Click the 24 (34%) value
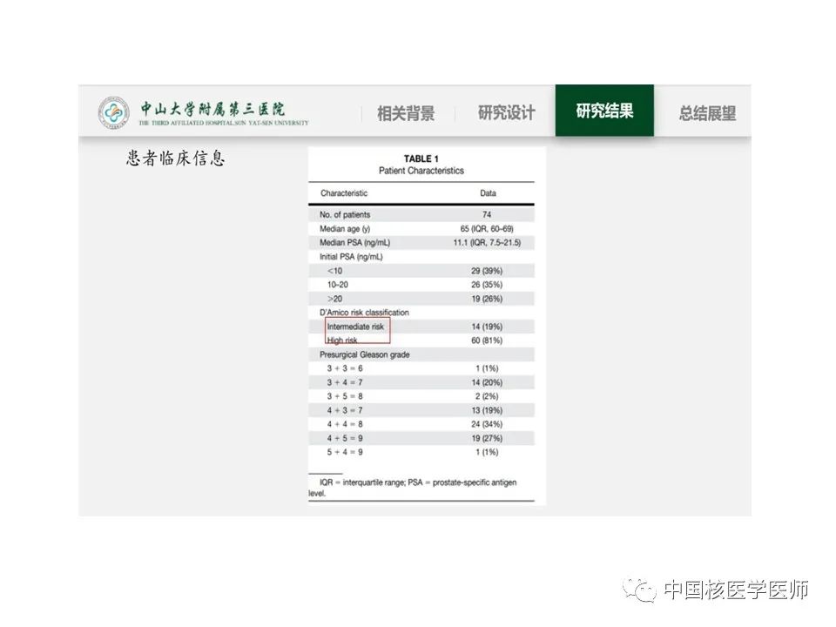This screenshot has height=627, width=836. pyautogui.click(x=487, y=424)
